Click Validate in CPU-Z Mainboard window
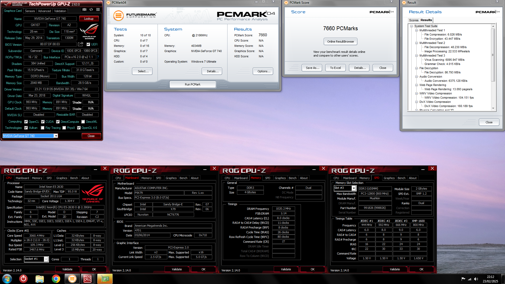Viewport: 505px width, 284px height. tap(177, 269)
